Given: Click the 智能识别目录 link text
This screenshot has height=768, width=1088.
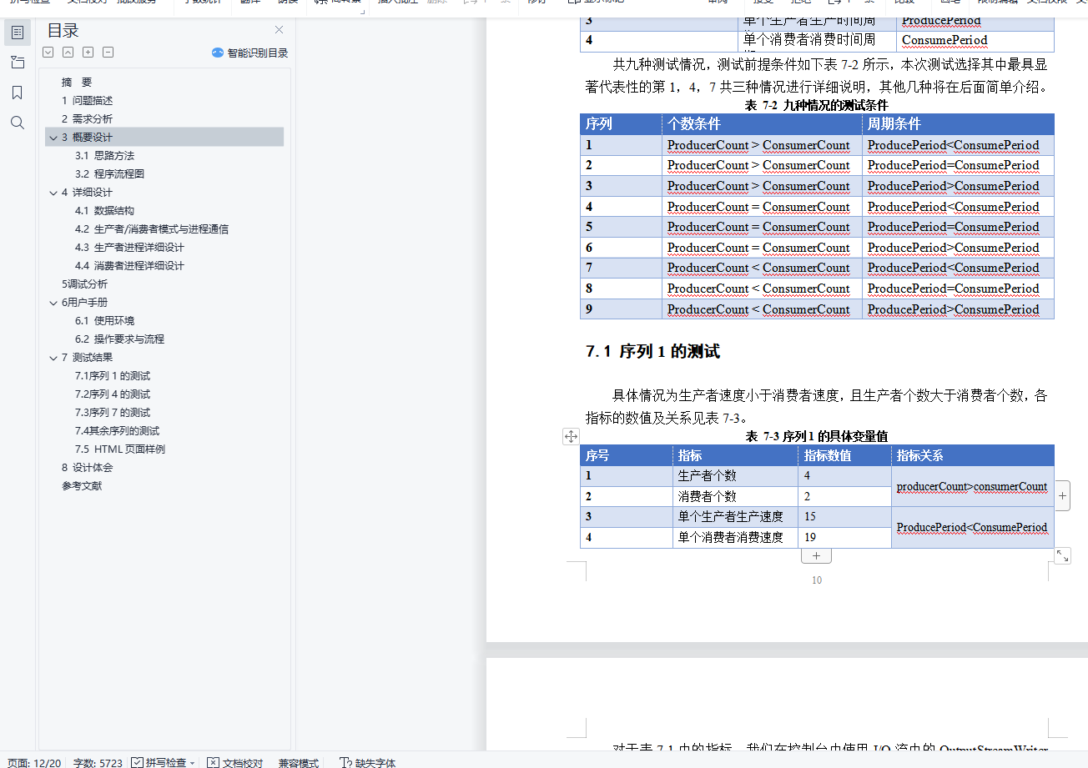Looking at the screenshot, I should tap(258, 53).
